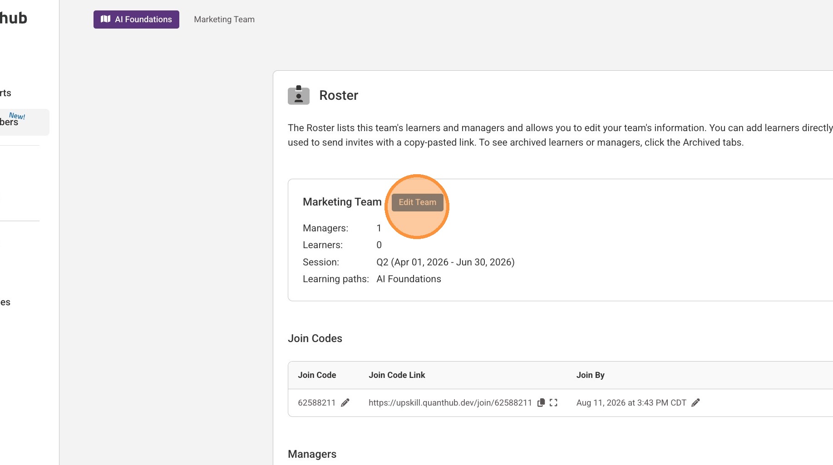This screenshot has width=833, height=465.
Task: Click the partially visible hub logo
Action: [14, 18]
